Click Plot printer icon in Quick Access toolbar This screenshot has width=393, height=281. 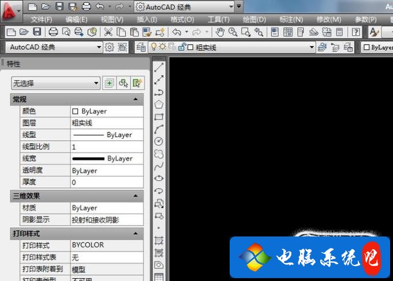click(x=86, y=7)
